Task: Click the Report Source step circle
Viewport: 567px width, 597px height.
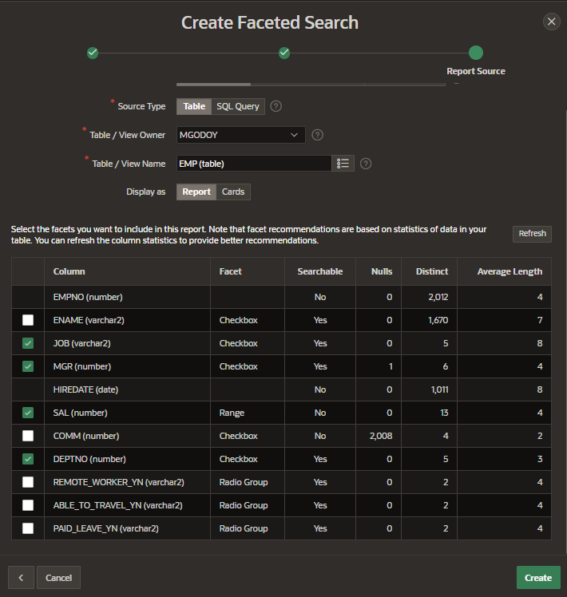Action: coord(476,53)
